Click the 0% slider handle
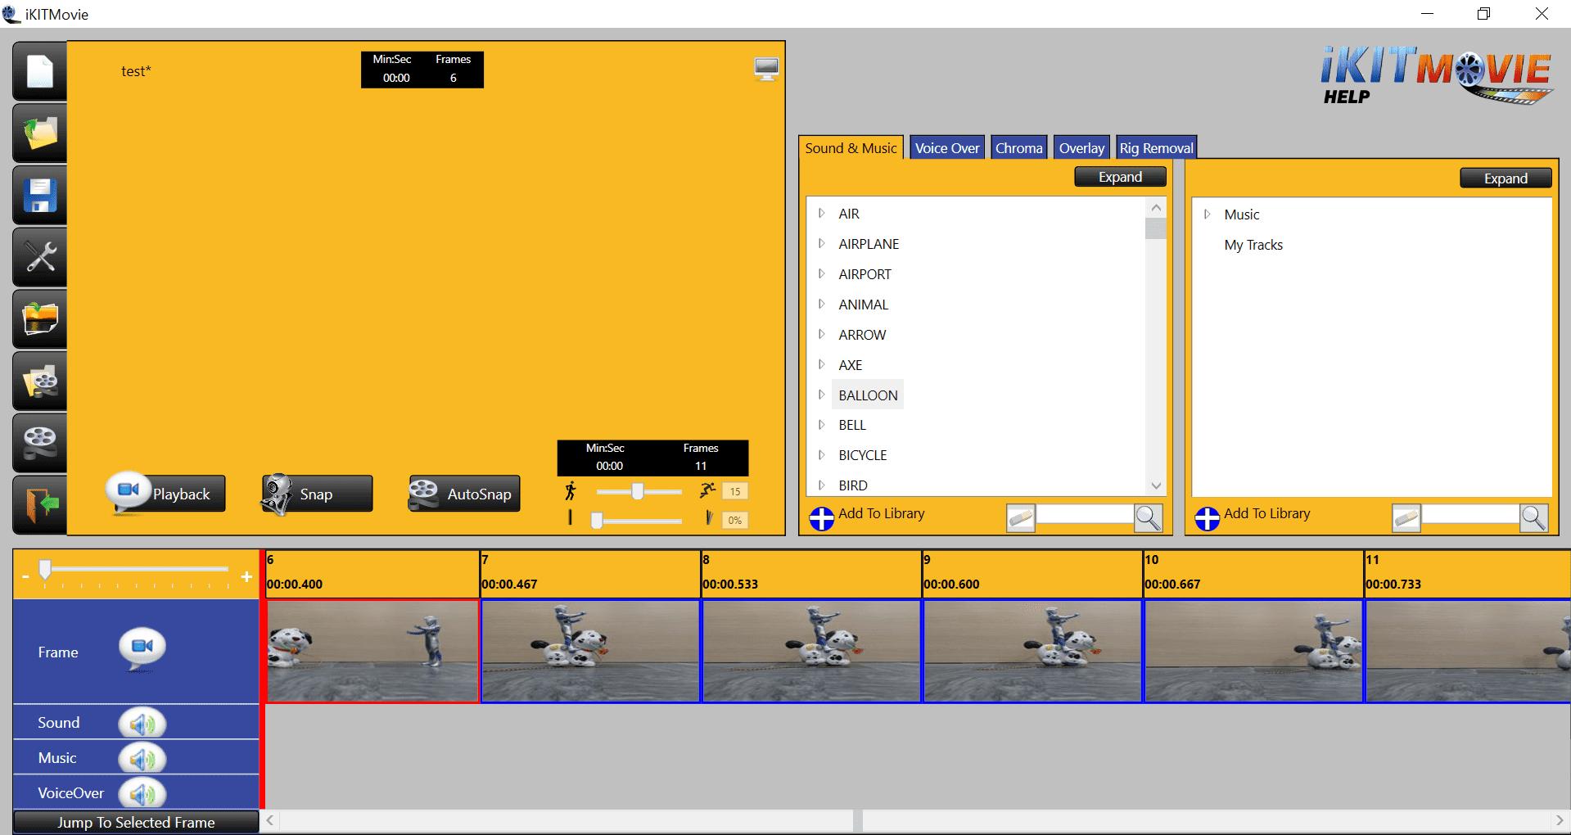Image resolution: width=1571 pixels, height=835 pixels. point(597,520)
